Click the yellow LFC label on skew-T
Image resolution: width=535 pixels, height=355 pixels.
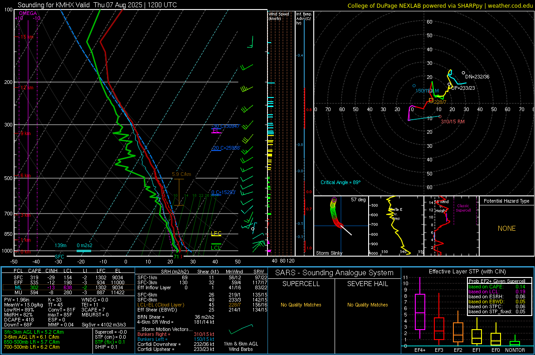click(x=216, y=233)
